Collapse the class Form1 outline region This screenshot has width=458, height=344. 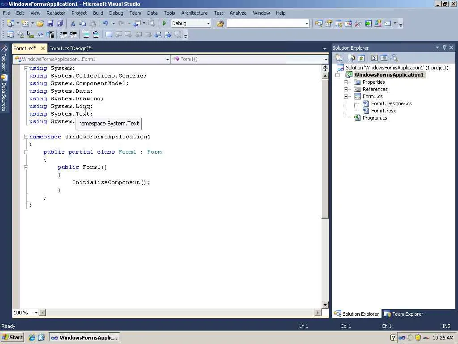pyautogui.click(x=26, y=152)
